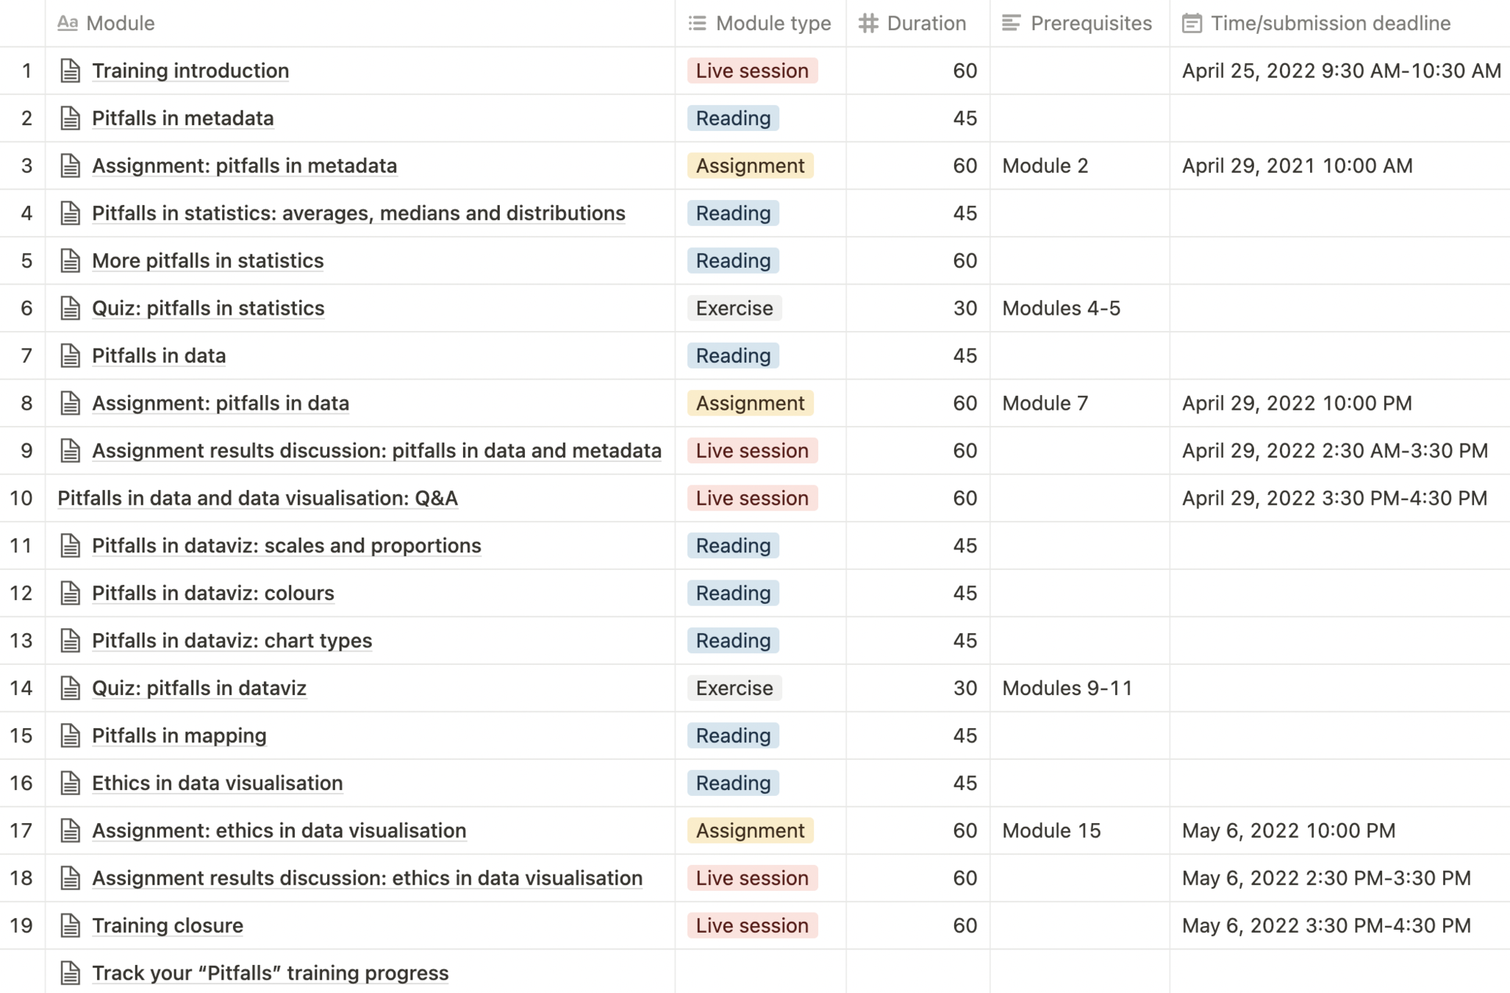Click the Assignment tag for pitfalls in data
The height and width of the screenshot is (993, 1510).
click(750, 403)
